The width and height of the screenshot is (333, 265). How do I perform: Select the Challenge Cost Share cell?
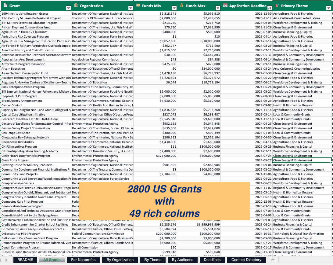[36, 133]
